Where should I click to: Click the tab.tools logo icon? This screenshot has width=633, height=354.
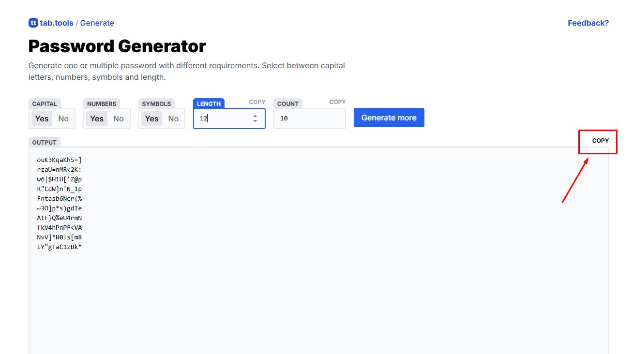coord(33,23)
